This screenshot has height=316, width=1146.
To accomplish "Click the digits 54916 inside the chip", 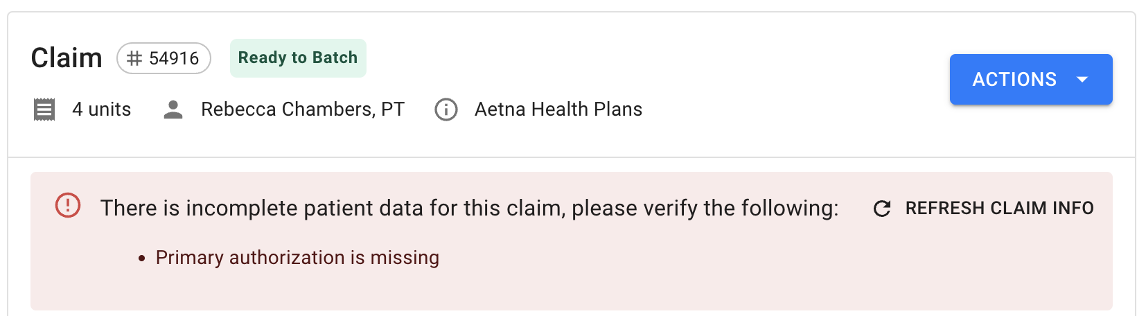I will pyautogui.click(x=174, y=58).
